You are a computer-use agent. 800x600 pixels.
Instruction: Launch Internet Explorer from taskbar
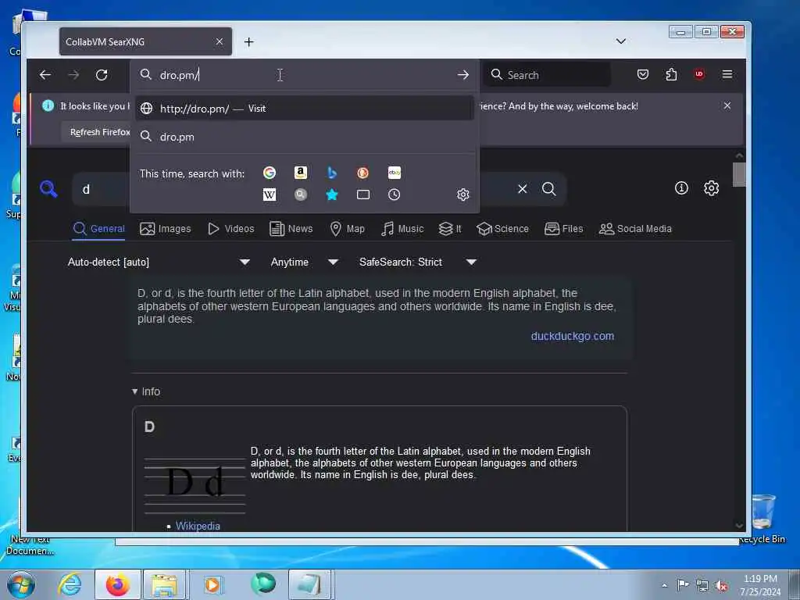[x=69, y=584]
